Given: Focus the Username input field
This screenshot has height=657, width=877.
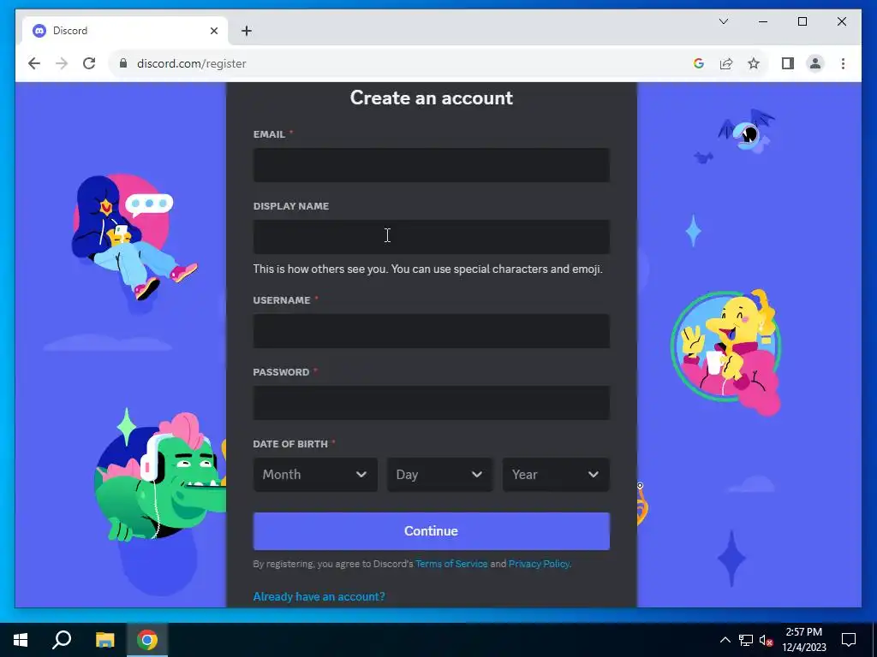Looking at the screenshot, I should coord(432,331).
